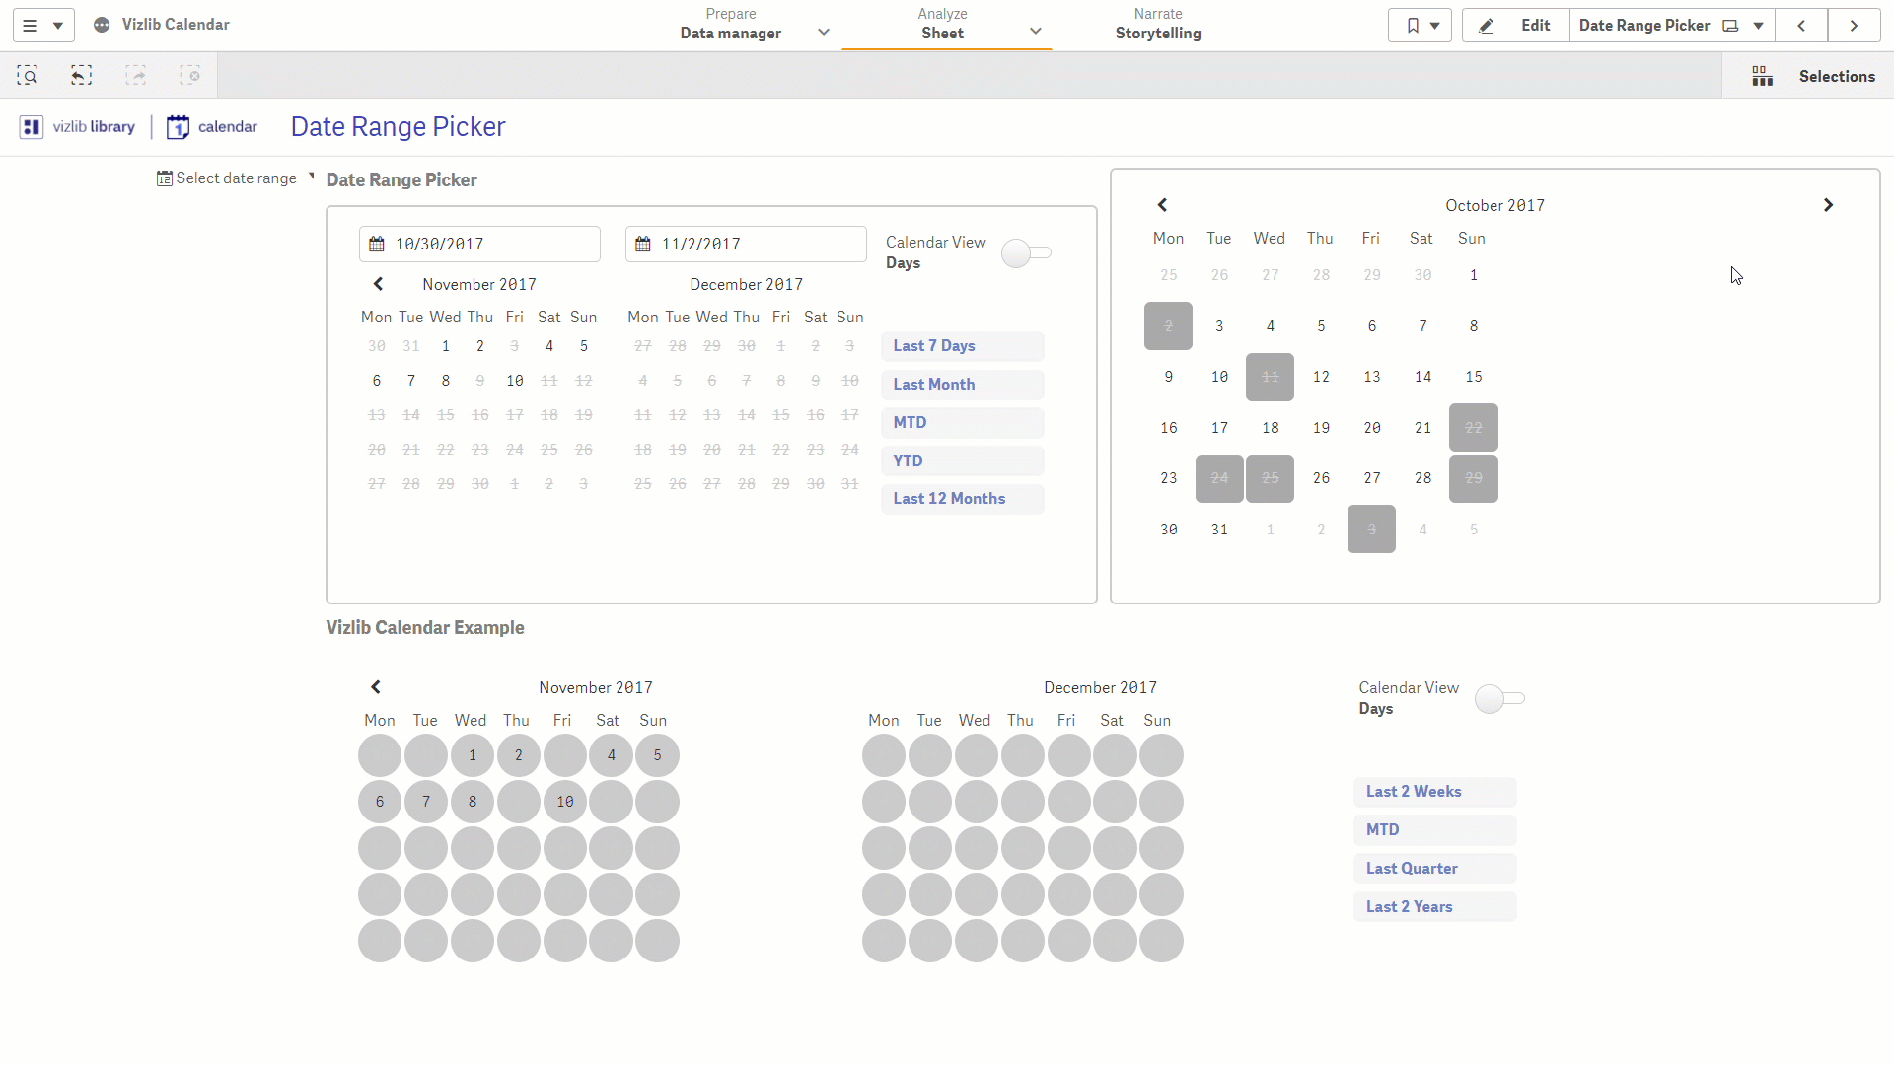1894x1065 pixels.
Task: Click the Last 7 Days button
Action: (x=962, y=346)
